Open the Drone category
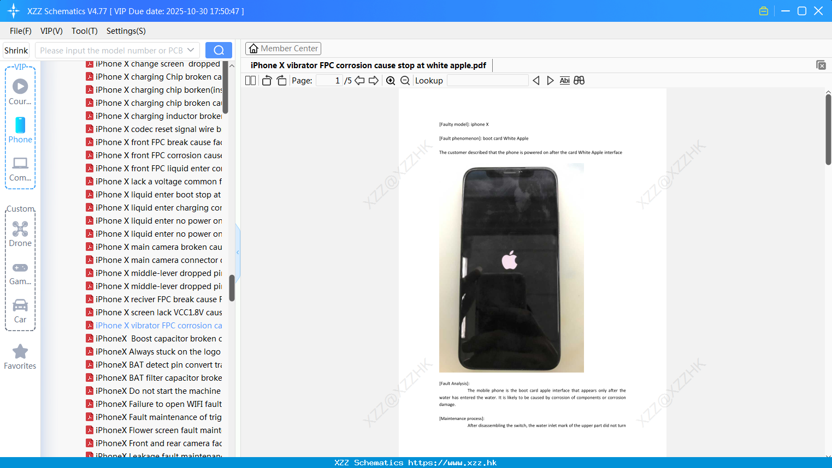The width and height of the screenshot is (832, 468). click(x=20, y=235)
